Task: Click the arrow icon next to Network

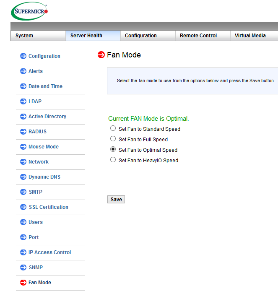Action: pyautogui.click(x=23, y=162)
